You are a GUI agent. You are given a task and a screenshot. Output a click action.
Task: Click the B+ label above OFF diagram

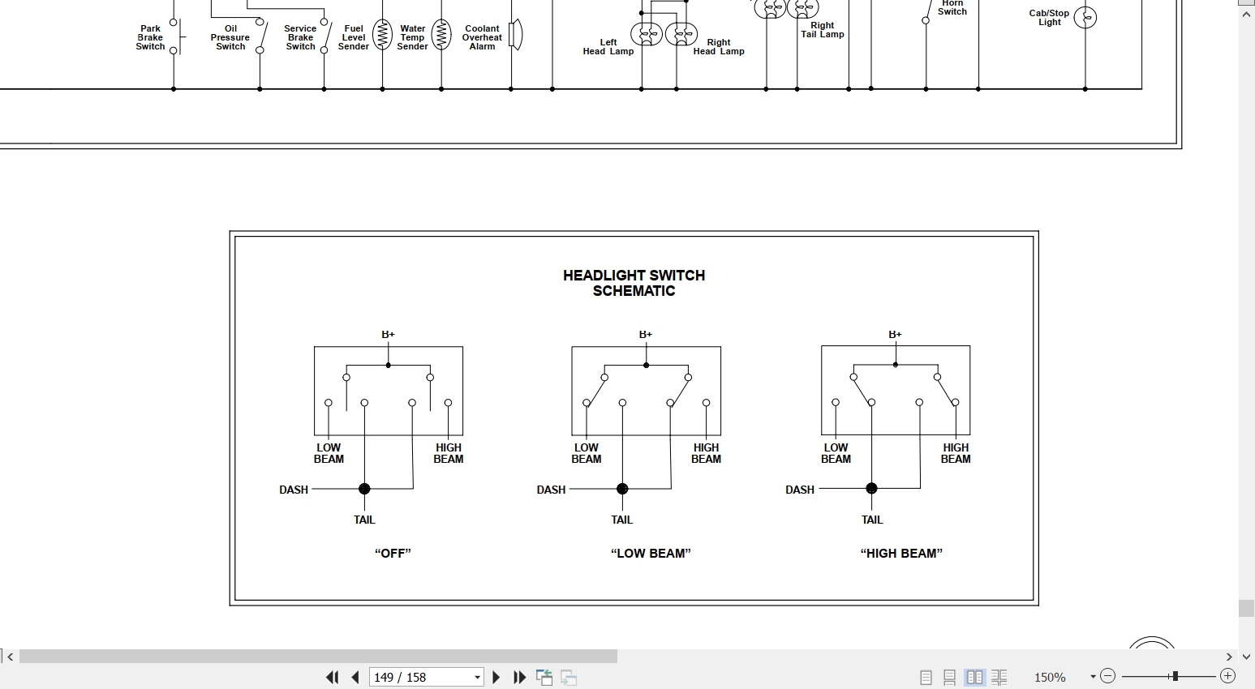coord(388,334)
